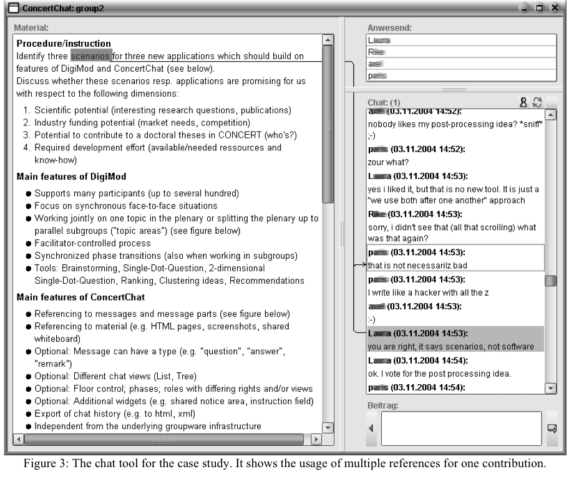The image size is (574, 479).
Task: Click the down arrow of the Material scrollbar
Action: coord(328,427)
